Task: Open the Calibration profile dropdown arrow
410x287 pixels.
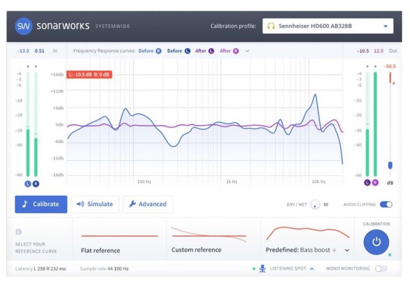Action: (x=385, y=26)
